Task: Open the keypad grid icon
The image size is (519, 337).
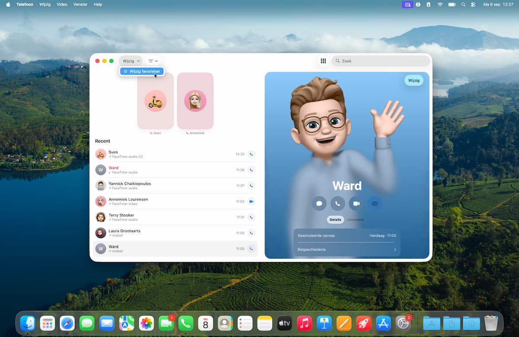Action: coord(323,61)
